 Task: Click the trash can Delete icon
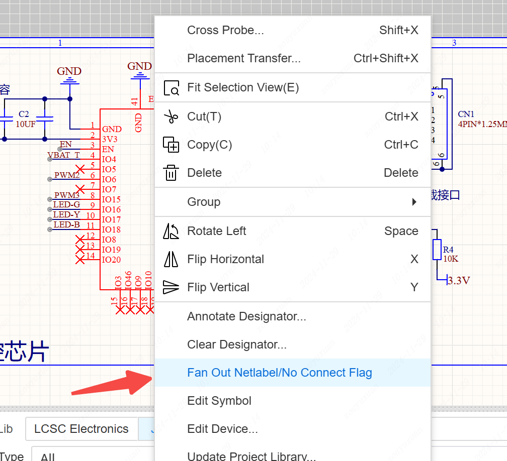(x=171, y=173)
